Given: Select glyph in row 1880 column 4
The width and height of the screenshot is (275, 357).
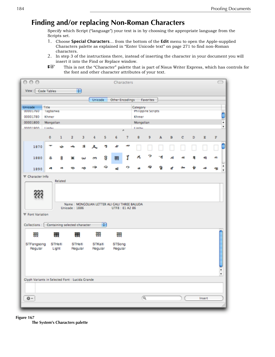Looking at the screenshot, I should 95,158.
